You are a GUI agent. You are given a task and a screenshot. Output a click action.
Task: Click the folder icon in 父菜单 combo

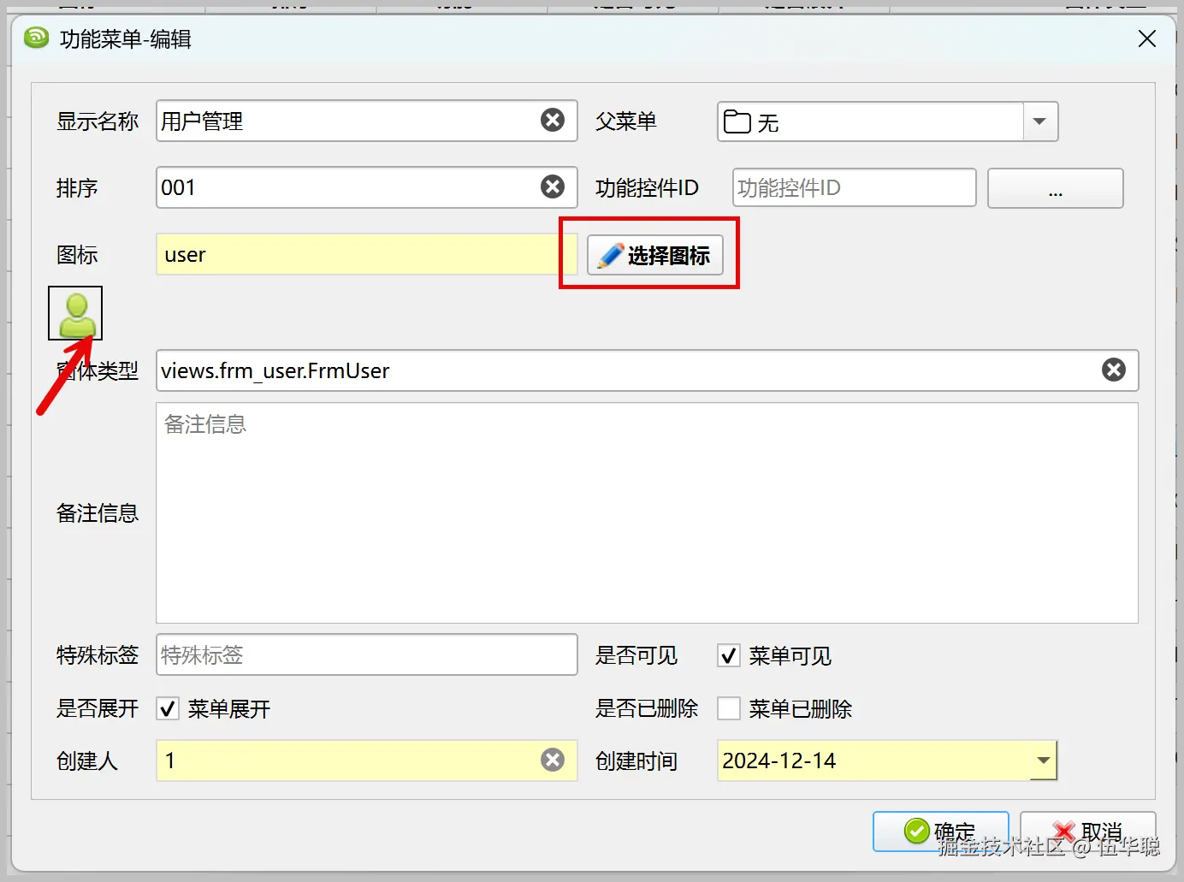click(737, 121)
